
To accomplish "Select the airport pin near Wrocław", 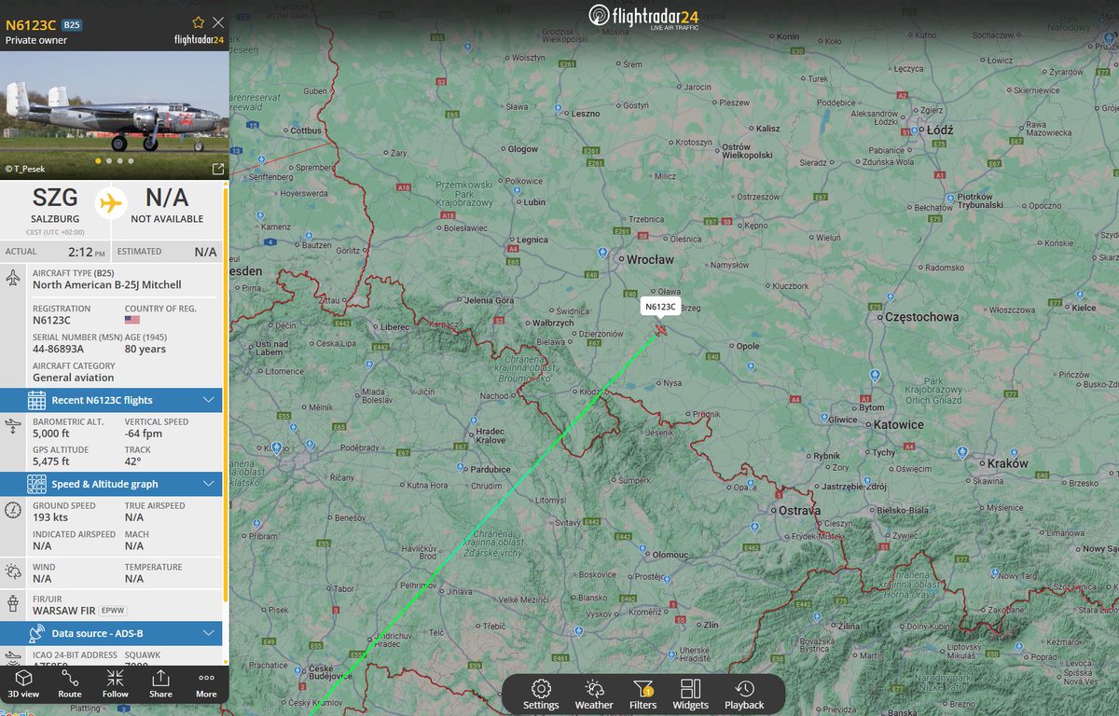I will pyautogui.click(x=602, y=253).
